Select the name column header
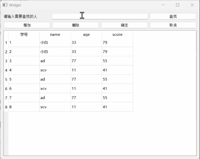 pyautogui.click(x=55, y=34)
